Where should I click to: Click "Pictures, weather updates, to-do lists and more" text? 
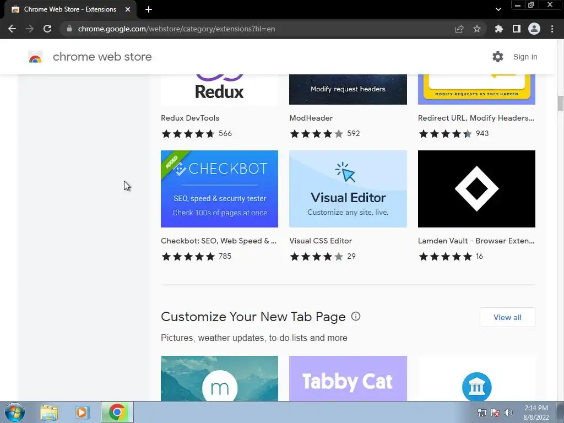pos(254,338)
